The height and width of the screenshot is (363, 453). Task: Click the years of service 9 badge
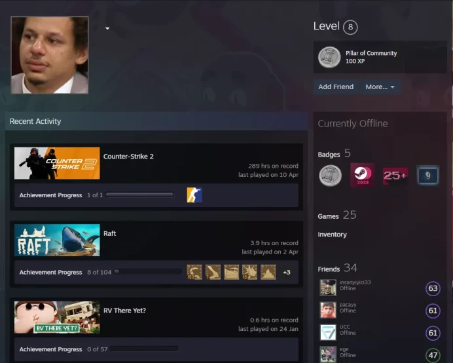(x=428, y=176)
